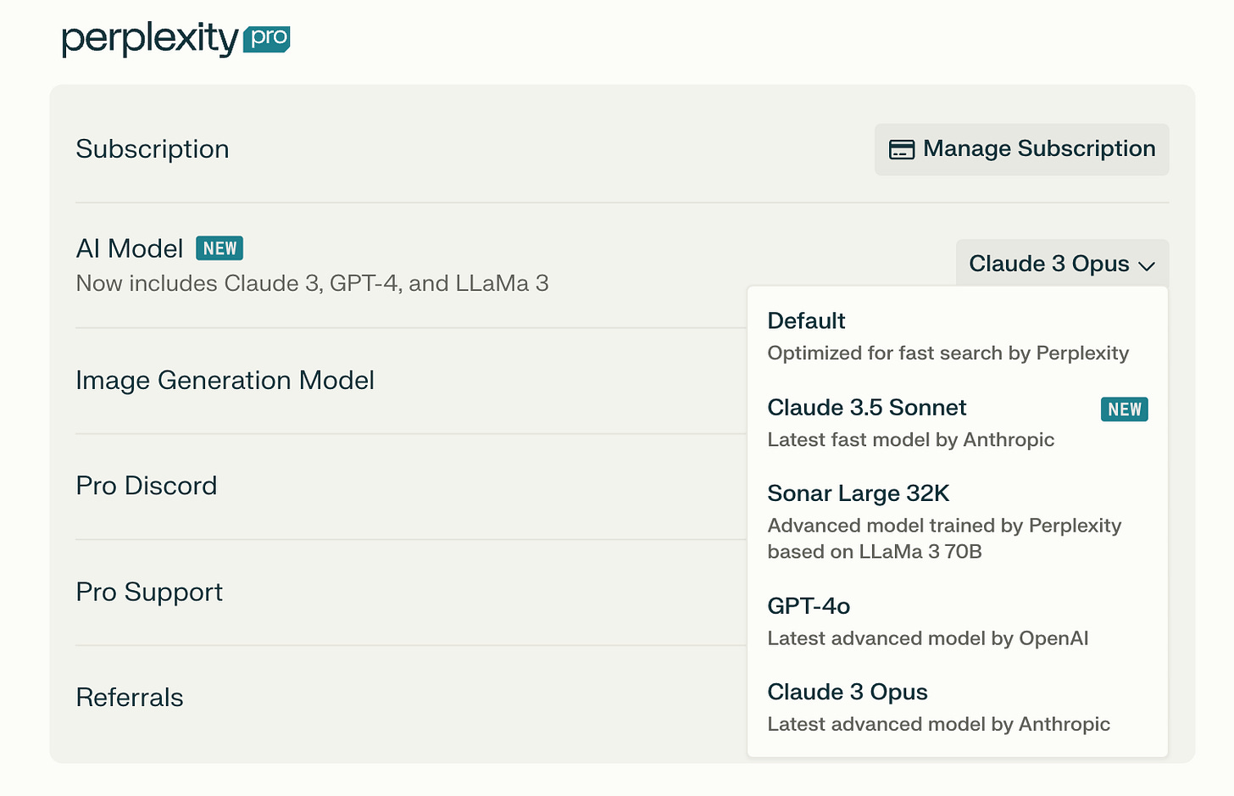This screenshot has height=796, width=1234.
Task: Click the Image Generation Model row
Action: click(225, 381)
